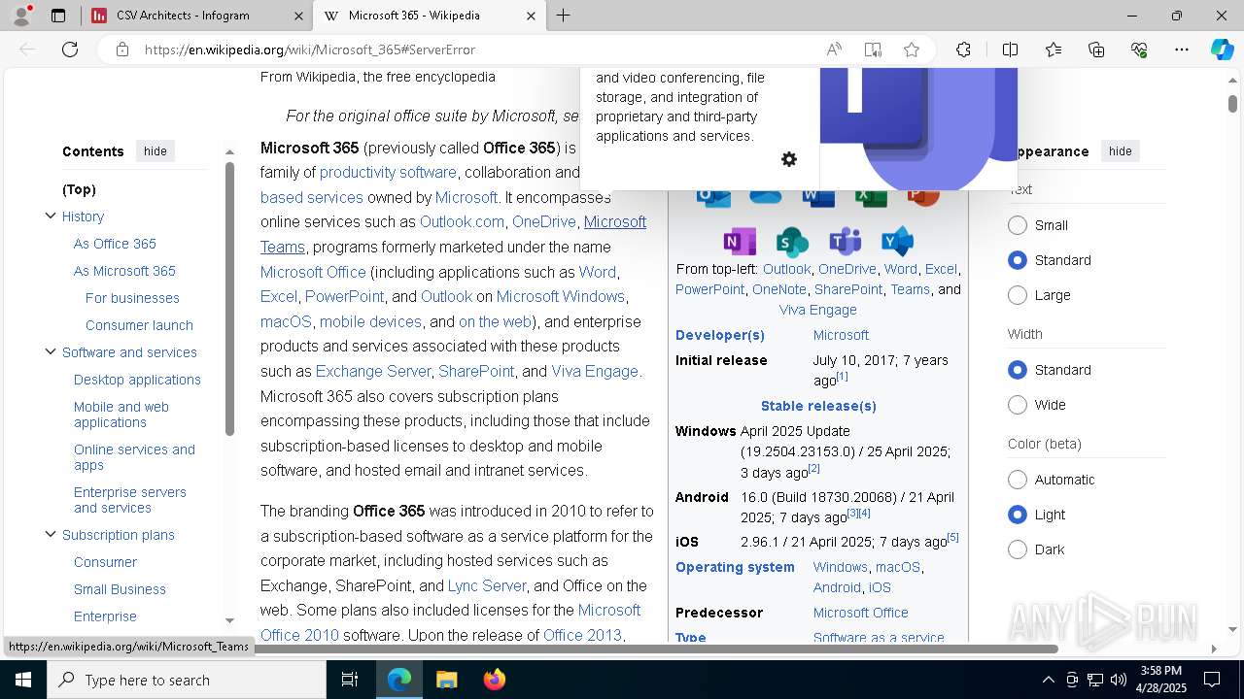Click the contents sidebar scrollbar thumb

pos(229,299)
